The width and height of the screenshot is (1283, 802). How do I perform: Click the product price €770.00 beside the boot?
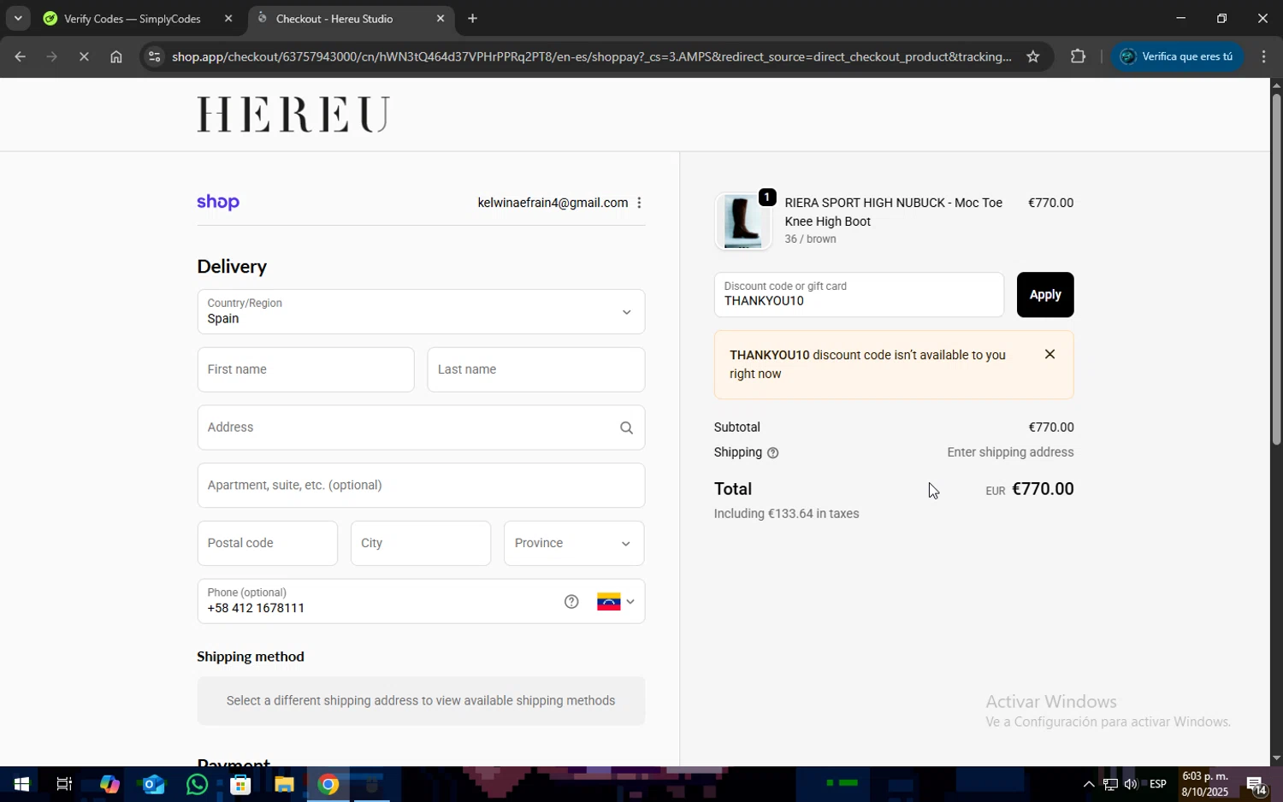click(1050, 203)
